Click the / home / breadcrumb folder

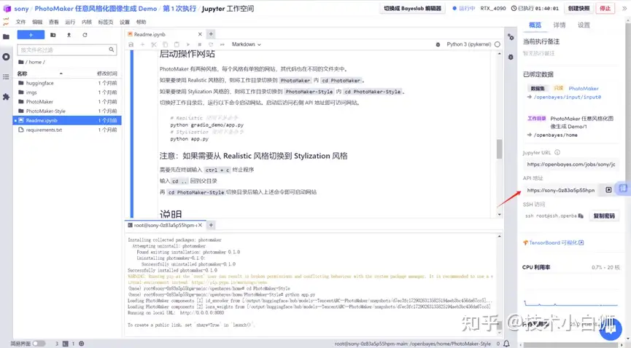[35, 62]
